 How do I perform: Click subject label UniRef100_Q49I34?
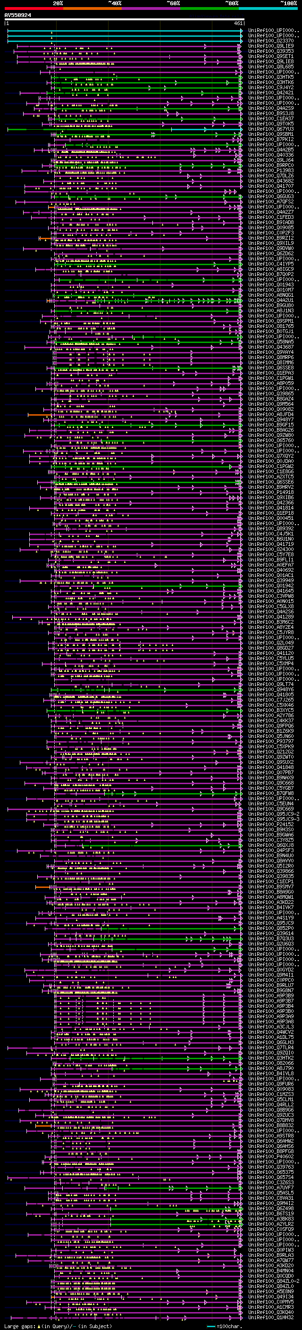(271, 1297)
